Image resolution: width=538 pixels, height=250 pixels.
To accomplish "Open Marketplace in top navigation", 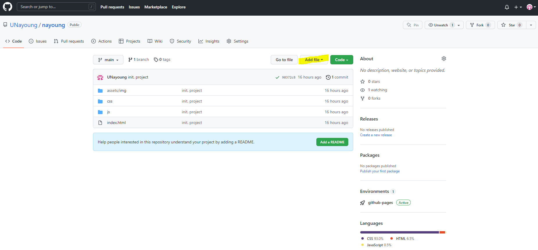I will click(156, 7).
